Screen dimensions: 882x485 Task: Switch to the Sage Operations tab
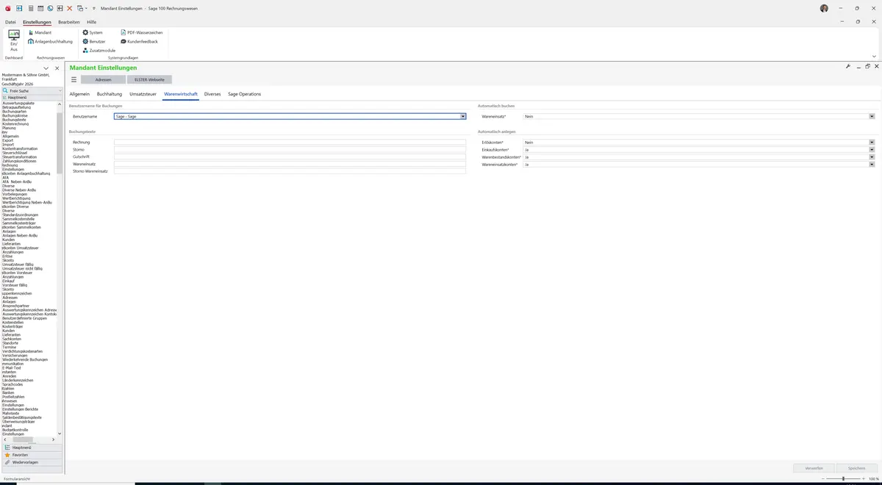245,94
